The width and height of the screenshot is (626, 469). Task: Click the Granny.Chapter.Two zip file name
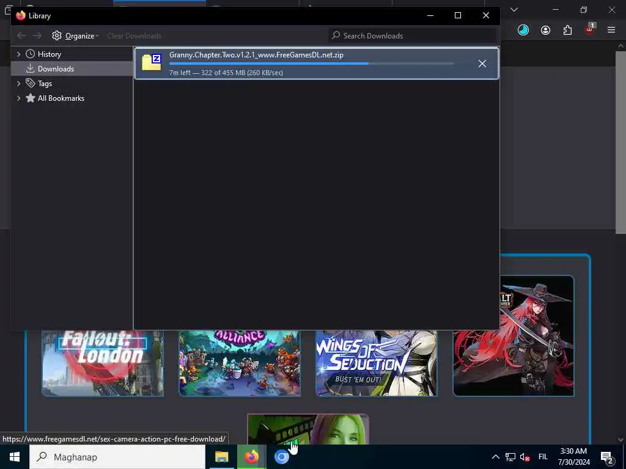click(256, 55)
